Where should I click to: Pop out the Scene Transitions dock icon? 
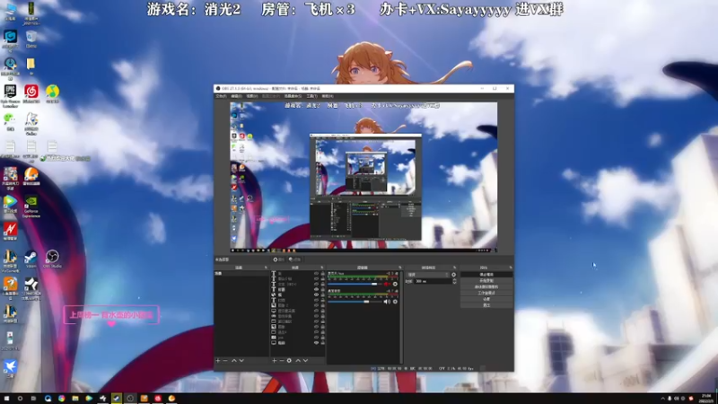(455, 268)
